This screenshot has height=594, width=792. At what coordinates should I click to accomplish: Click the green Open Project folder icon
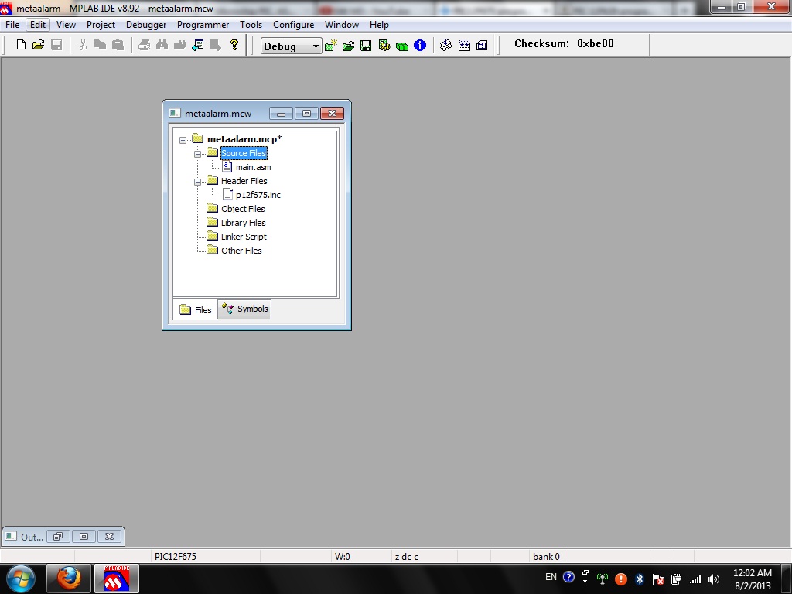[349, 46]
